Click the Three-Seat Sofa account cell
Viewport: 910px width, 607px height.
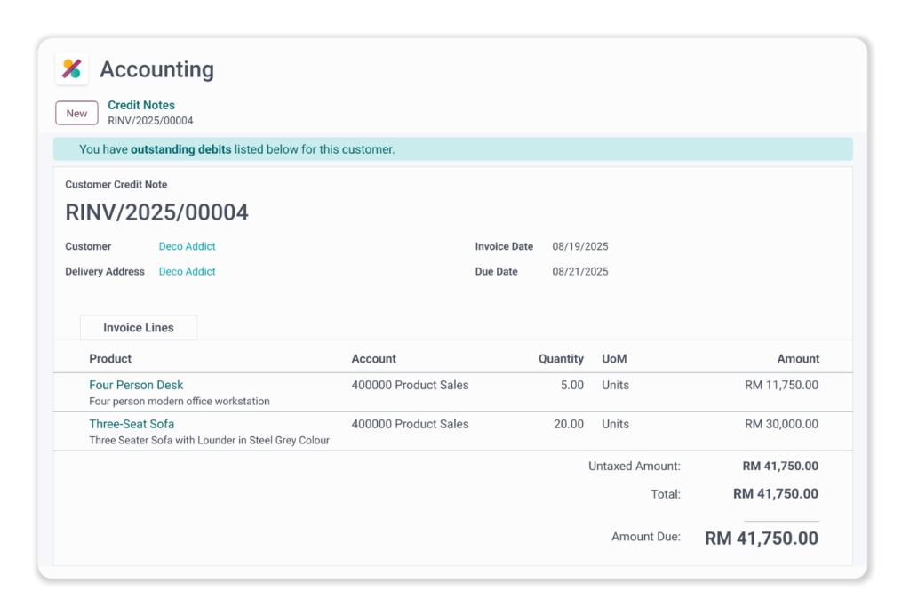410,424
